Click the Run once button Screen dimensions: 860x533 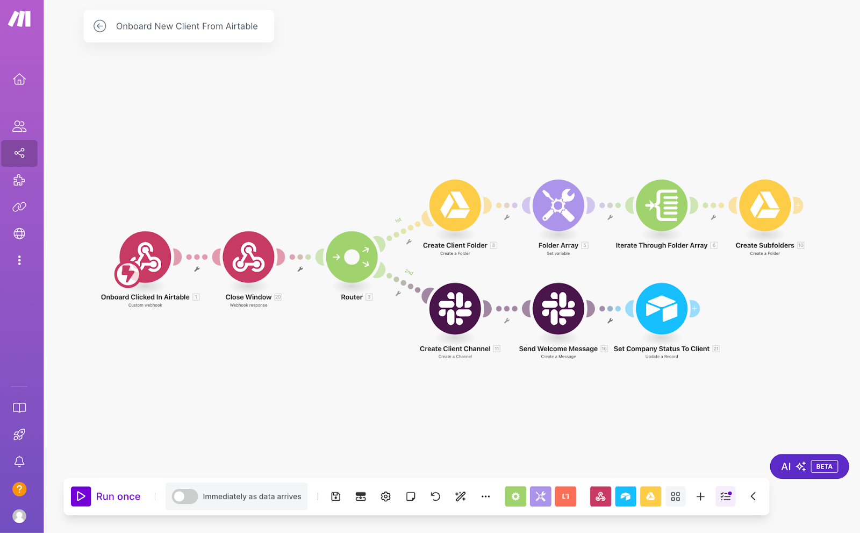pyautogui.click(x=106, y=496)
